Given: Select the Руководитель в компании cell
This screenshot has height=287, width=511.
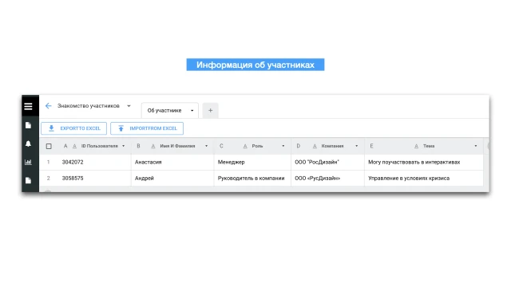Looking at the screenshot, I should (x=252, y=179).
